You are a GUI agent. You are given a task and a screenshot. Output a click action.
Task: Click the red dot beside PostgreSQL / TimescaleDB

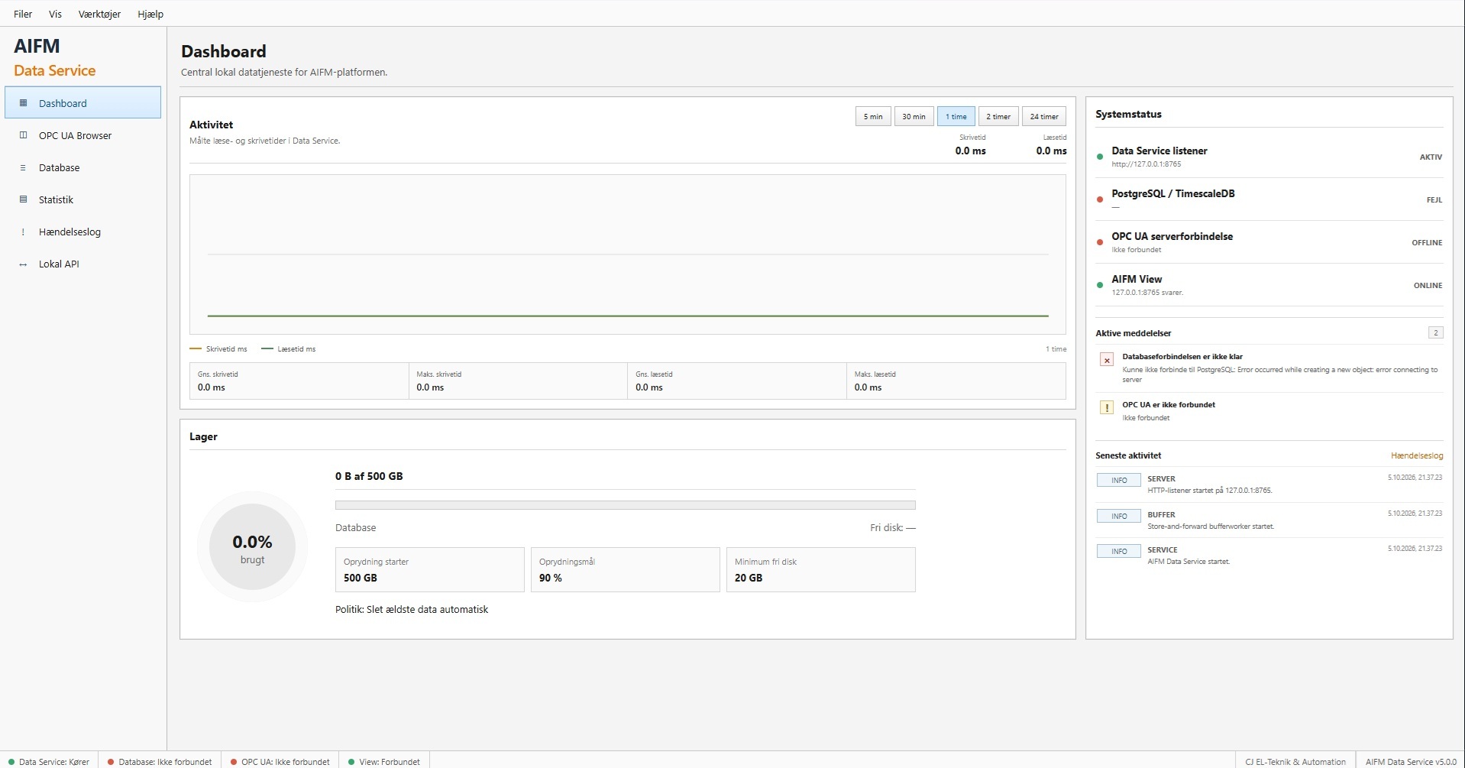(1100, 199)
